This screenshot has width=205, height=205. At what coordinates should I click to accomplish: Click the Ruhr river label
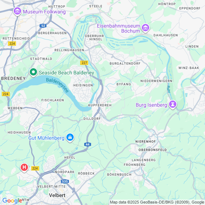pos(169,89)
